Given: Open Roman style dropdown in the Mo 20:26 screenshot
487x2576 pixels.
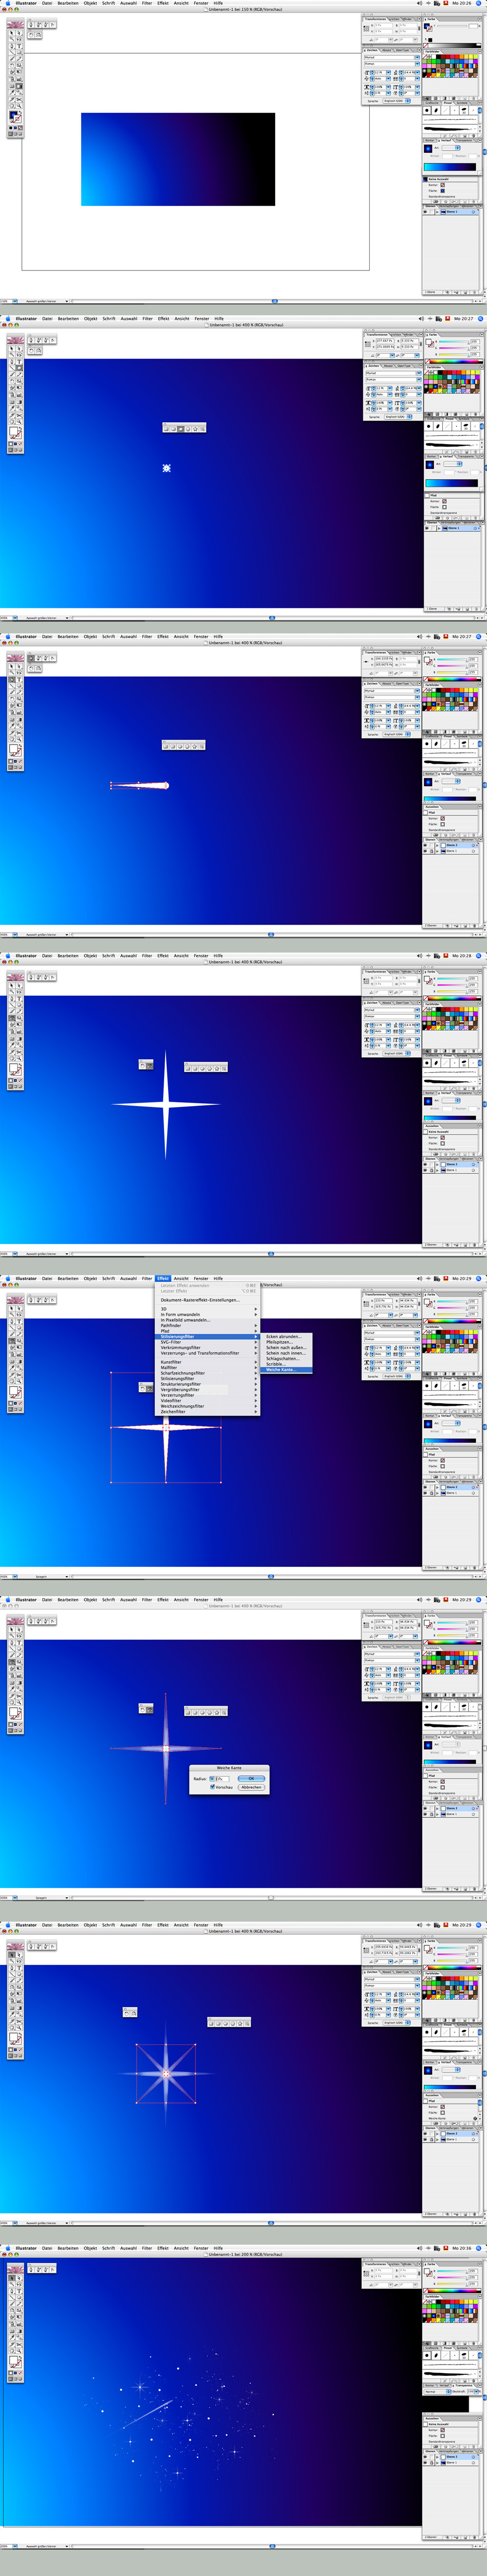Looking at the screenshot, I should click(x=417, y=64).
